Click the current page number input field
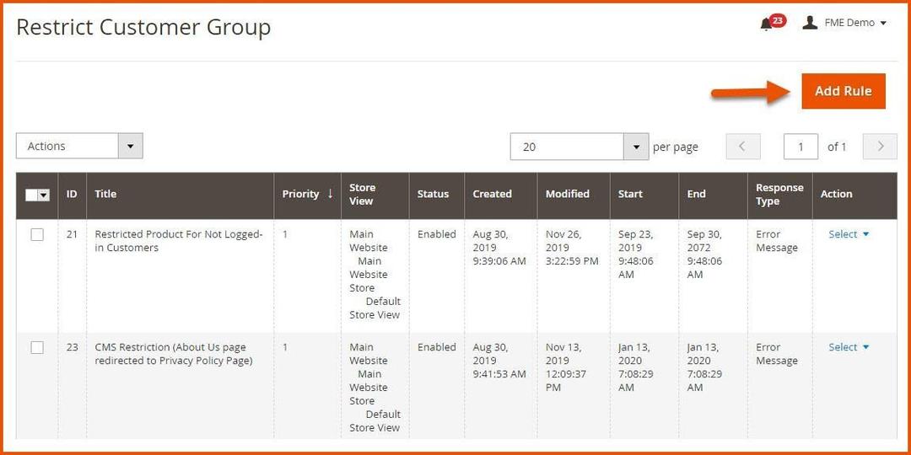Screen dimensions: 911x455 coord(800,147)
